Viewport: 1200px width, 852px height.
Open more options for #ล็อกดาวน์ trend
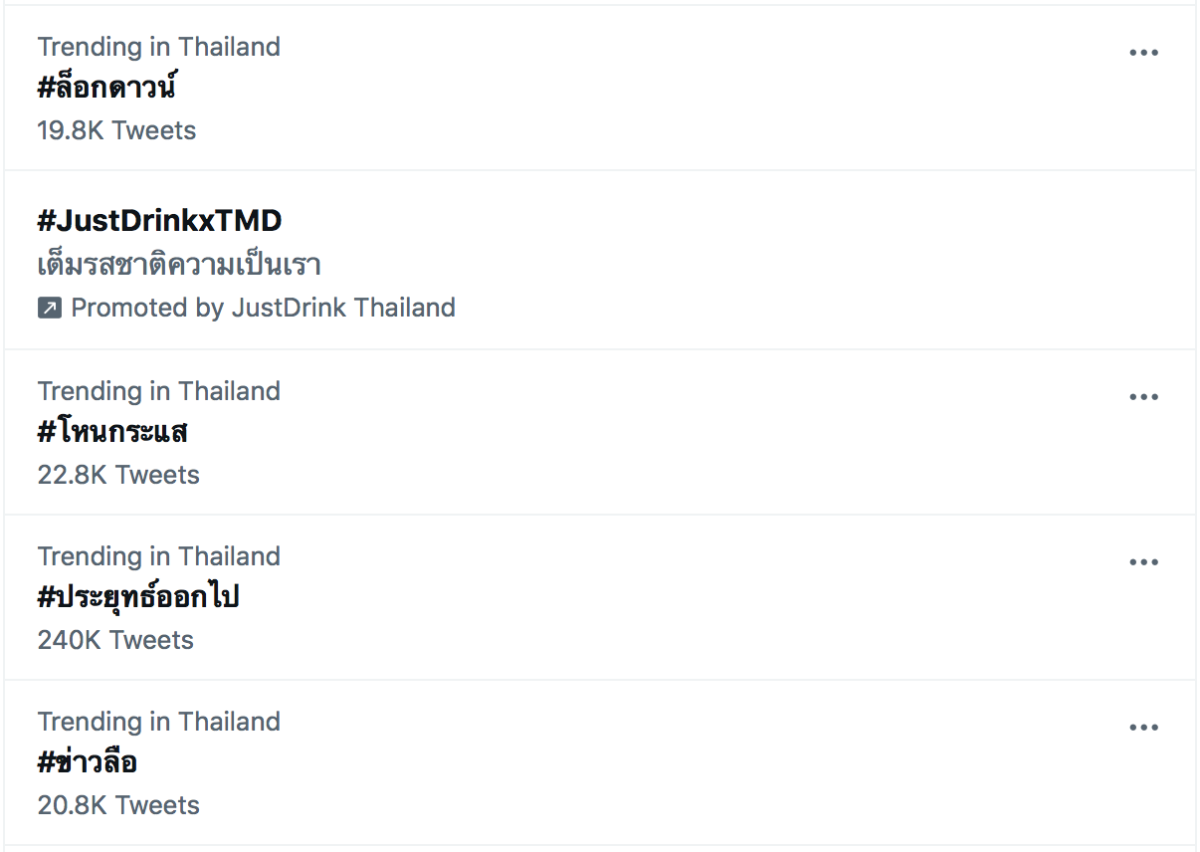pyautogui.click(x=1143, y=53)
